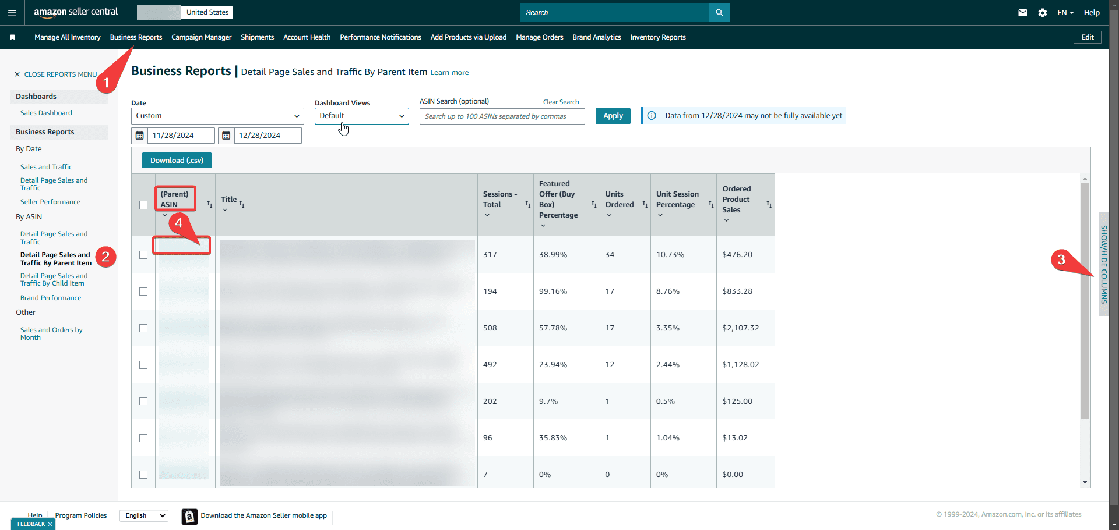Sort by Unit Session Percentage arrows
Image resolution: width=1119 pixels, height=530 pixels.
tap(711, 204)
